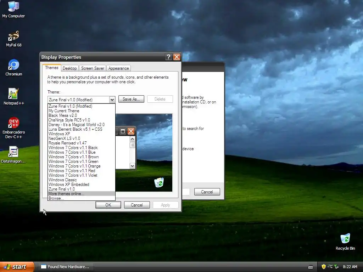Choose 'Windows XP Embedded' theme
The height and width of the screenshot is (272, 363).
click(81, 185)
